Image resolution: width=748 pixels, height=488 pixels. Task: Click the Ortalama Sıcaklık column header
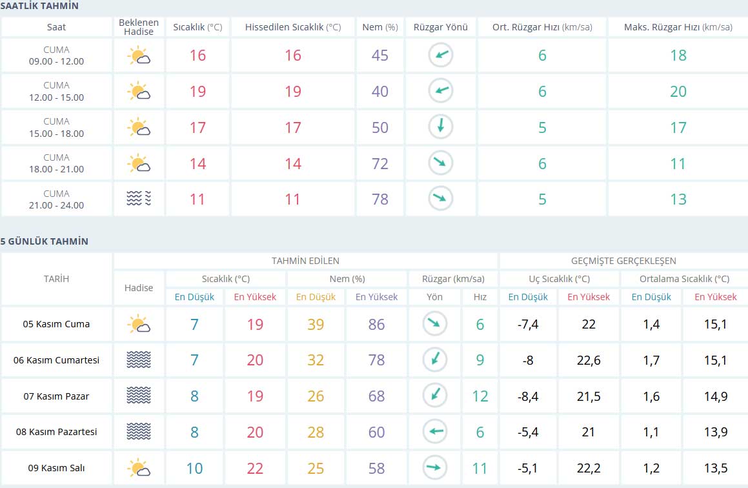click(684, 279)
